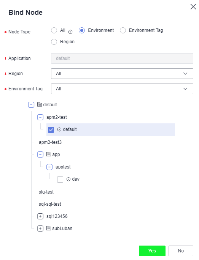Viewport: 199px width, 260px height.
Task: Click the environment icon beside checked default
Action: [59, 129]
